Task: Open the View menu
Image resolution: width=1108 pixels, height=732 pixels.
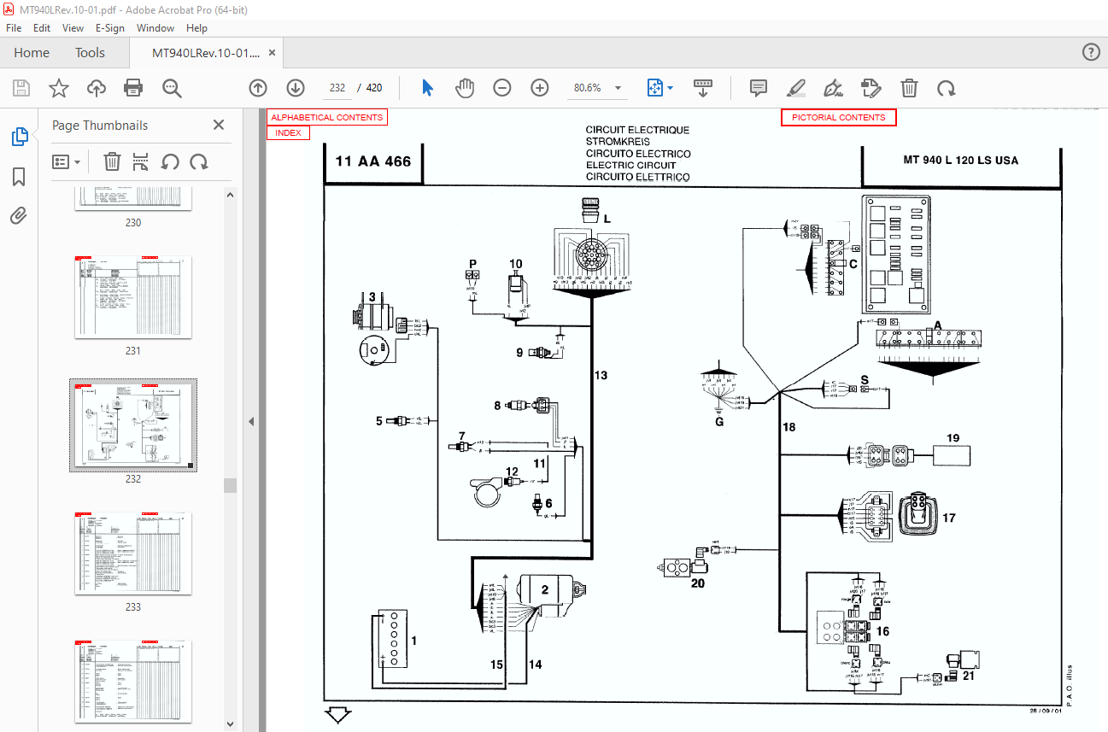Action: (73, 28)
